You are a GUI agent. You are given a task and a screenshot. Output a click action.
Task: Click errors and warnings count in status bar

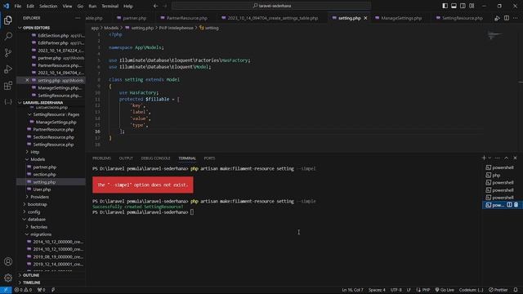(23, 290)
